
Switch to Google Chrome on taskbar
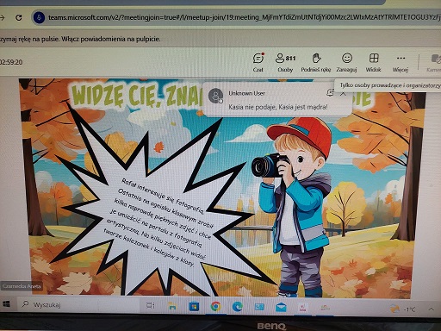(x=215, y=307)
